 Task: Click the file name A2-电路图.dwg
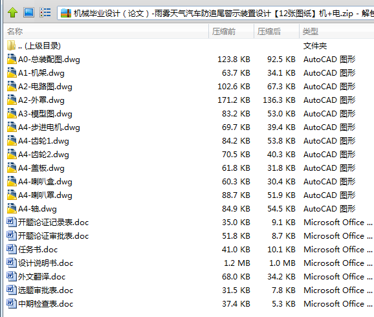(x=45, y=87)
